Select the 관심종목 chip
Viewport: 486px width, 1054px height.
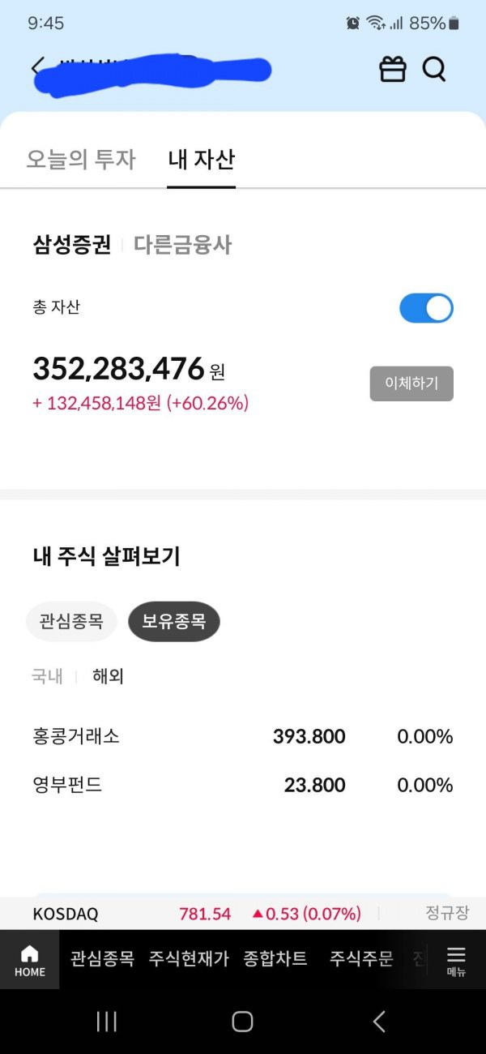tap(71, 622)
